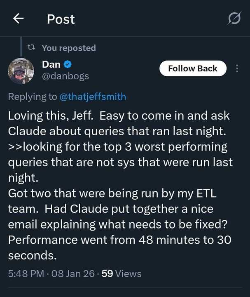Tap the "You reposted" label
Viewport: 250px width, 297px height.
68,48
